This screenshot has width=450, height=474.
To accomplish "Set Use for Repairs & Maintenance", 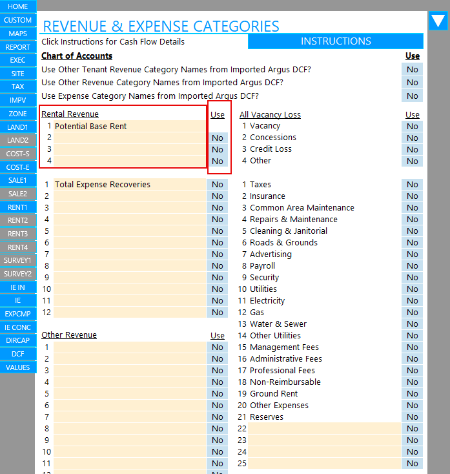I will pyautogui.click(x=412, y=220).
